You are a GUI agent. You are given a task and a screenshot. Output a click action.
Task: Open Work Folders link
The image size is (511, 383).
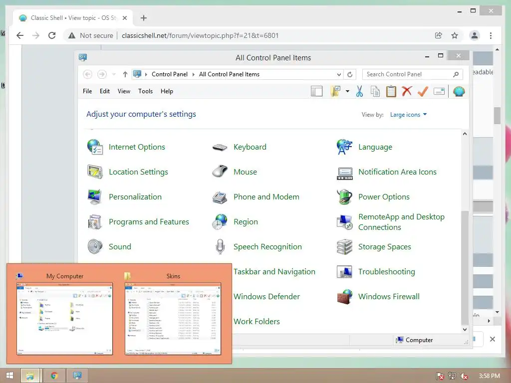coord(256,322)
